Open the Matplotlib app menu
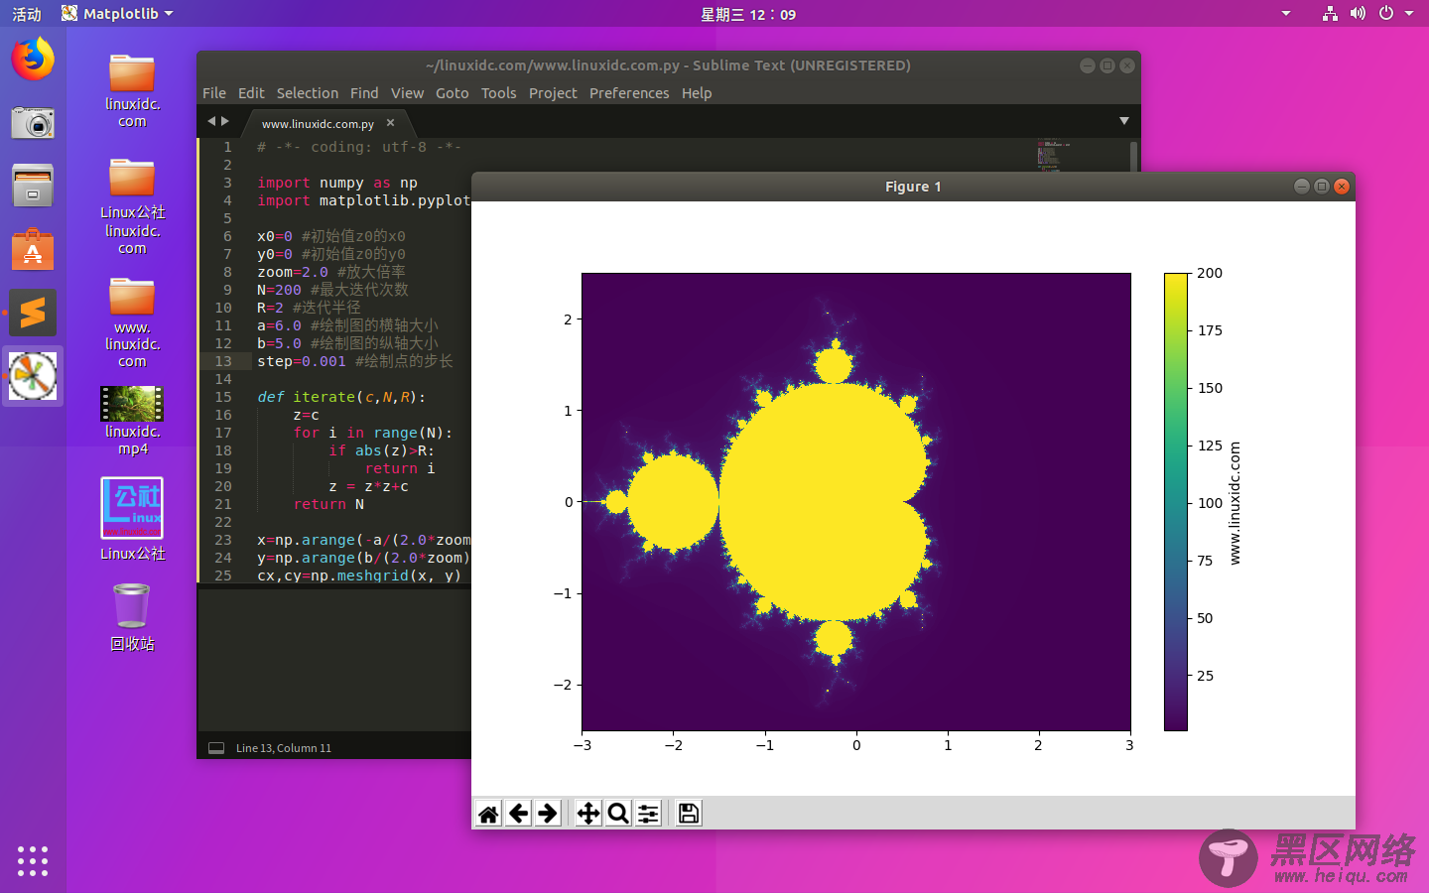1429x893 pixels. (117, 14)
